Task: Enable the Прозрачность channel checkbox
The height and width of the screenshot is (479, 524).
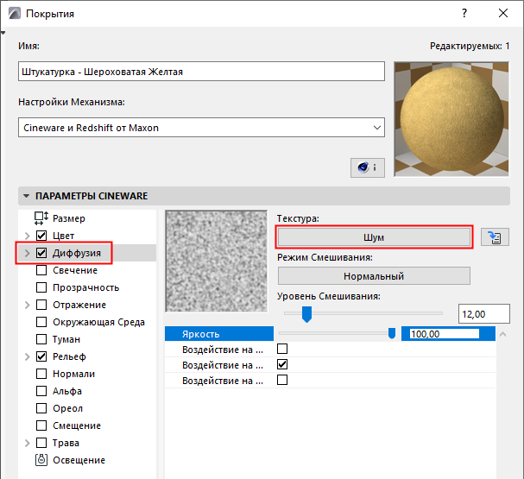Action: click(x=41, y=287)
